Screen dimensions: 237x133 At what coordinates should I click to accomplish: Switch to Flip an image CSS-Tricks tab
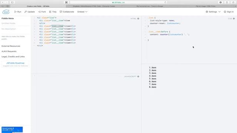(206, 6)
